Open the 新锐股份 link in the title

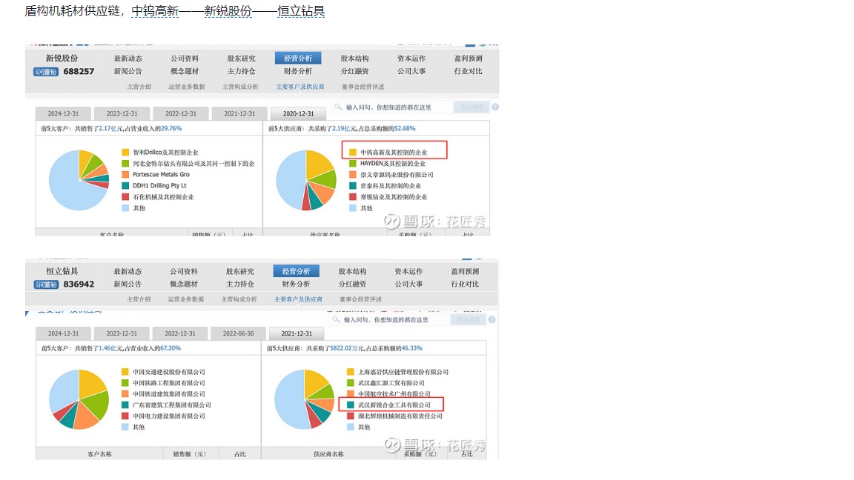pos(228,11)
